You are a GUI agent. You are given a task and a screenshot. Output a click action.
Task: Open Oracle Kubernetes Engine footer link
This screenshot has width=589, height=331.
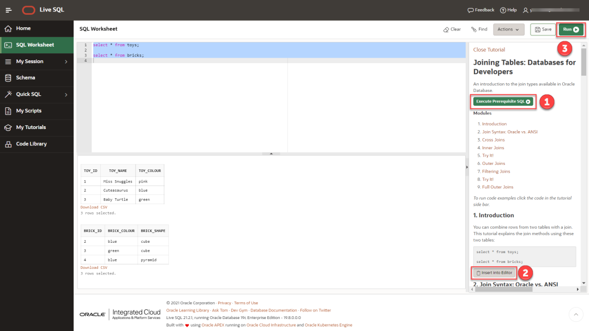328,325
